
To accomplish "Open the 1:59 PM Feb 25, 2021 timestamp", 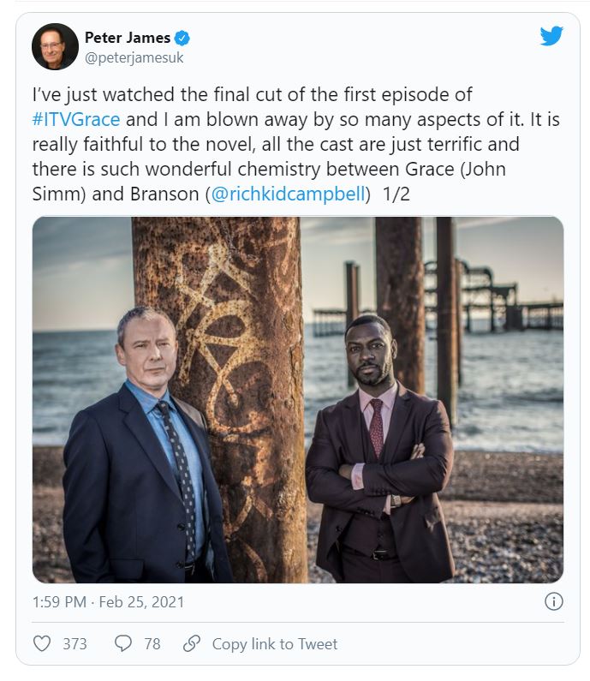I will coord(108,602).
